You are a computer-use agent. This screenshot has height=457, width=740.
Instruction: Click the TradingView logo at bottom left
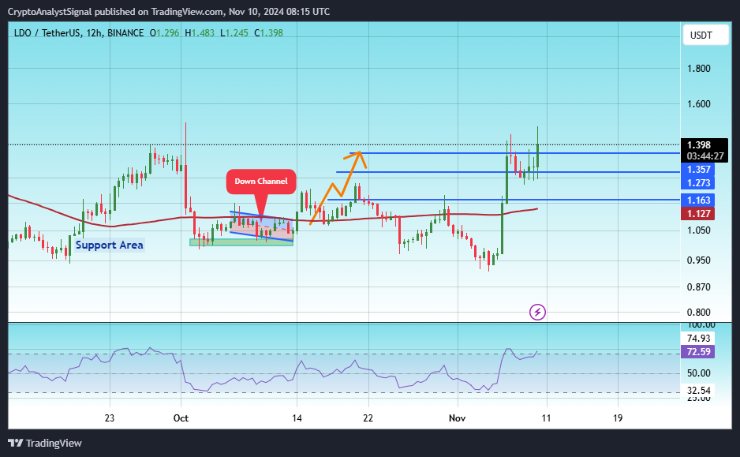45,443
